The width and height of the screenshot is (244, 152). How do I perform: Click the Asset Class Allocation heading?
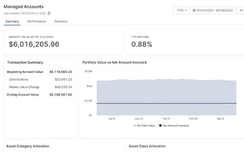click(147, 146)
